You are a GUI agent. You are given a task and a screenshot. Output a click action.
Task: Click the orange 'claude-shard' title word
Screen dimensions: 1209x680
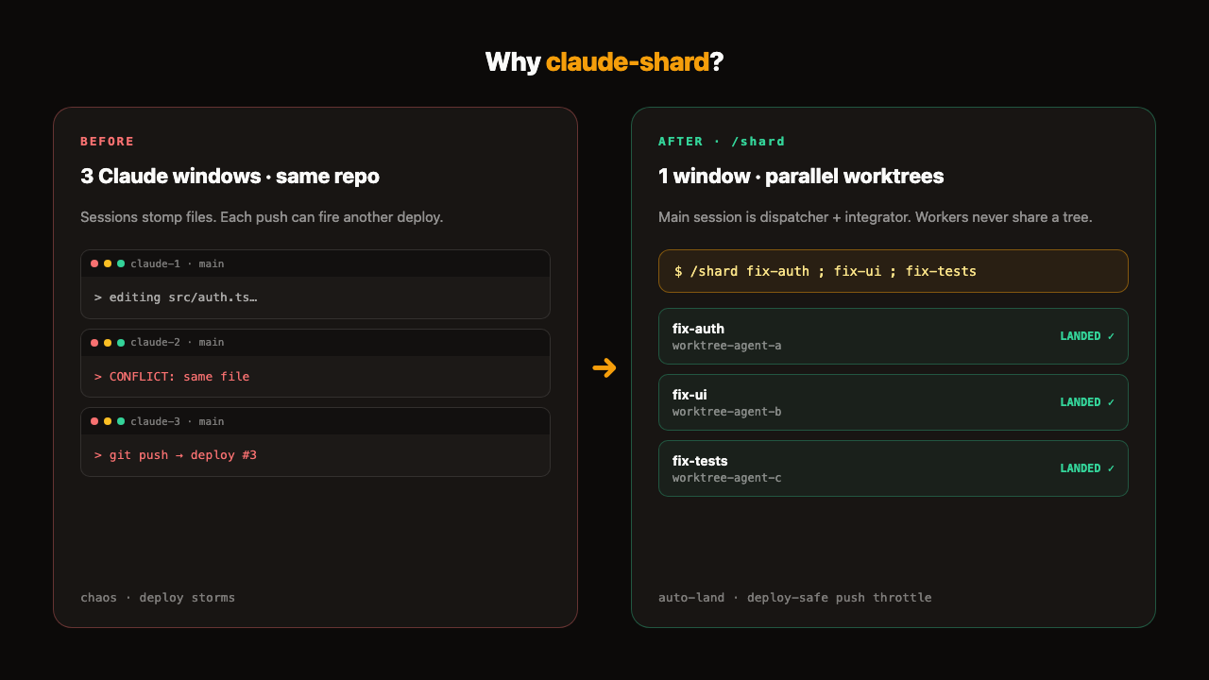point(627,62)
